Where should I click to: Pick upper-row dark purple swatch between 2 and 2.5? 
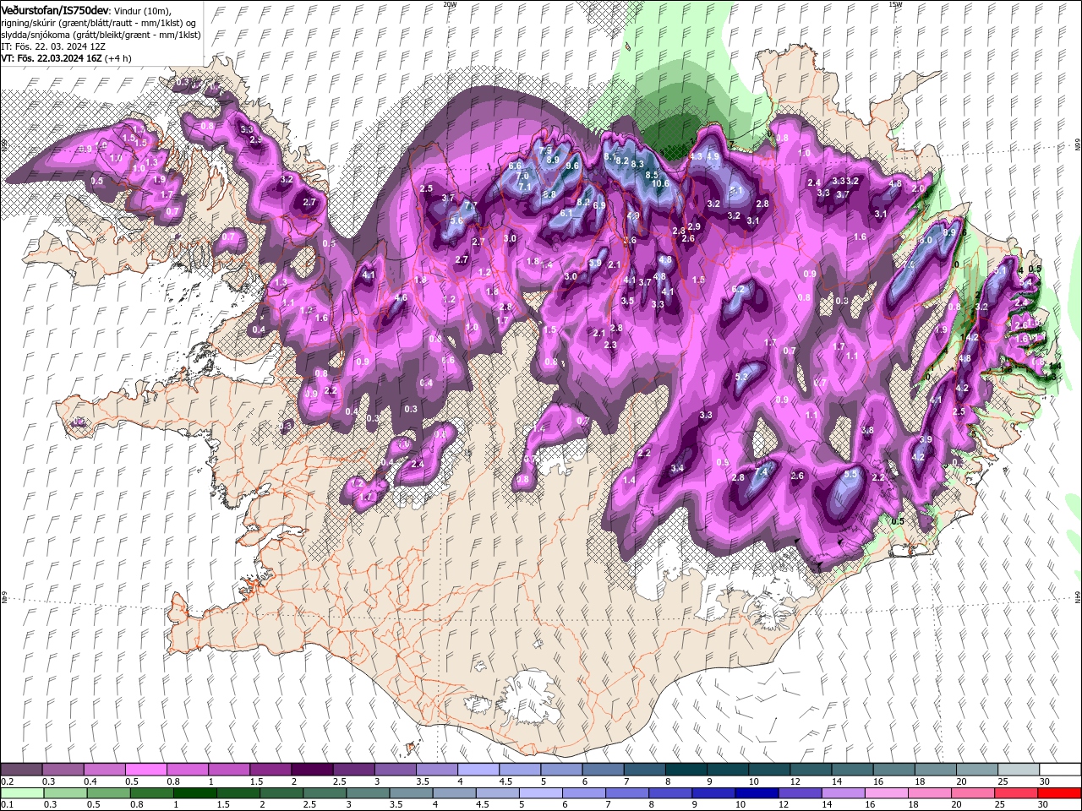click(311, 769)
